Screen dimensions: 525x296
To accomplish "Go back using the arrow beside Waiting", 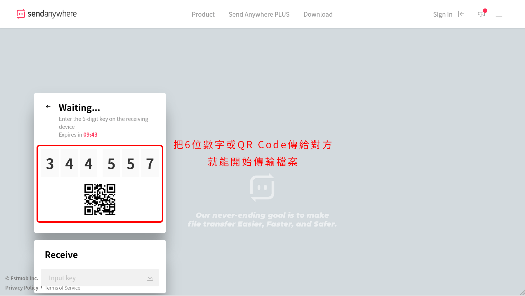I will [48, 107].
